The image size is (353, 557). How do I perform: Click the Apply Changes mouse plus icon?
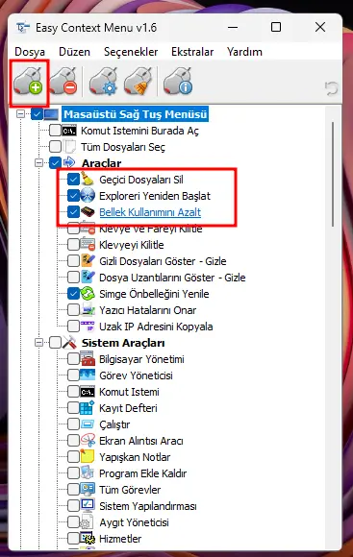click(28, 83)
